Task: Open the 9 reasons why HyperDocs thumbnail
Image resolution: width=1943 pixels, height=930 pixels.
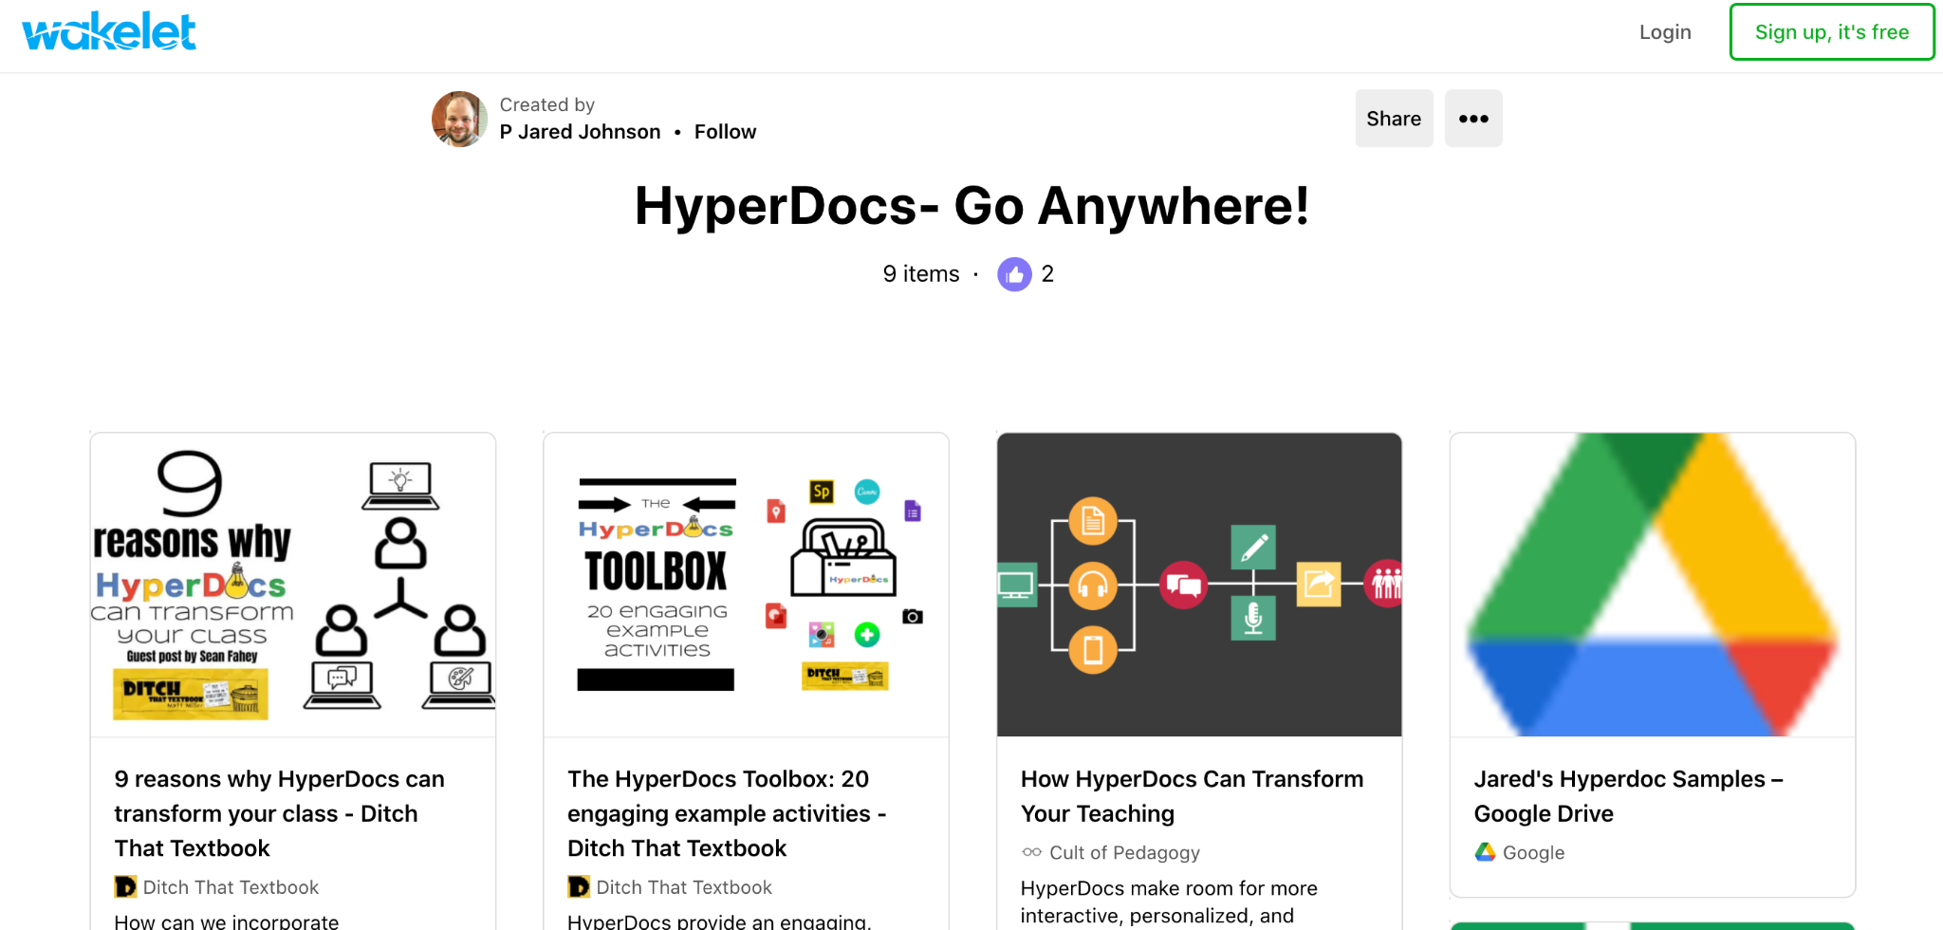Action: 293,585
